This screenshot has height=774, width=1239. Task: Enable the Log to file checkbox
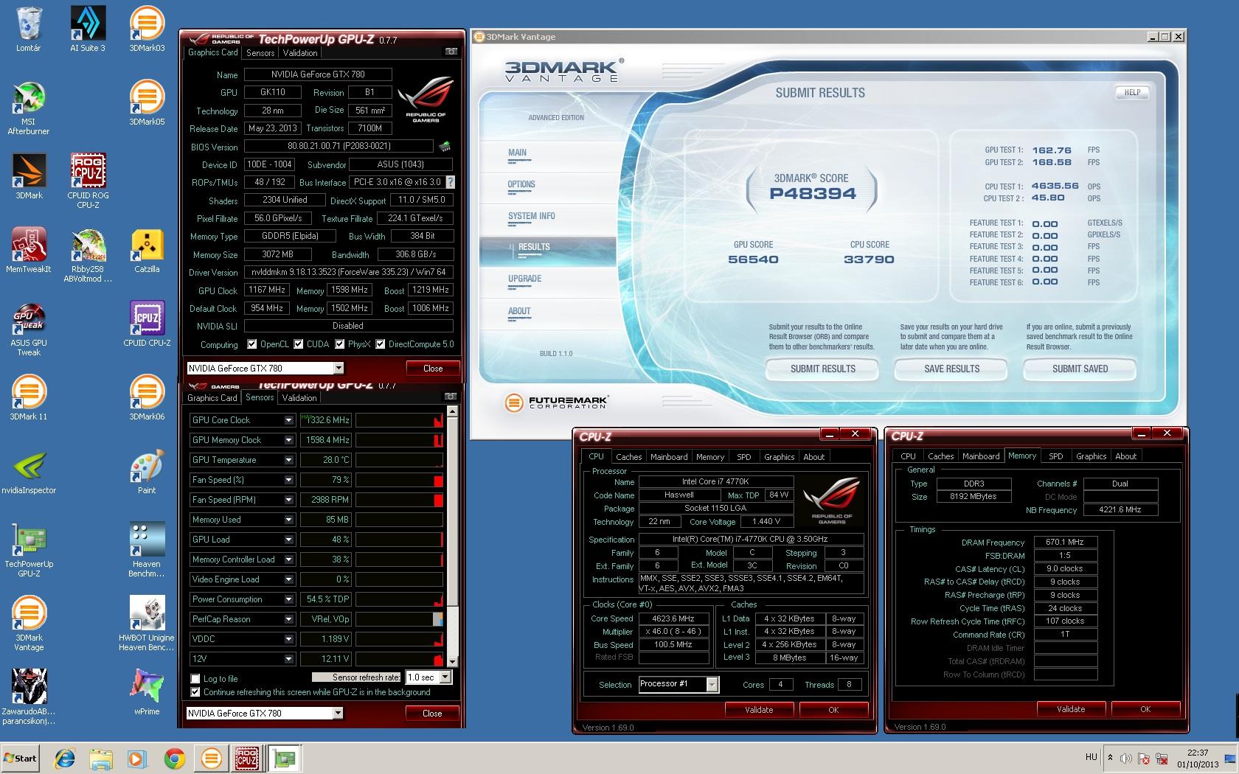(x=195, y=679)
